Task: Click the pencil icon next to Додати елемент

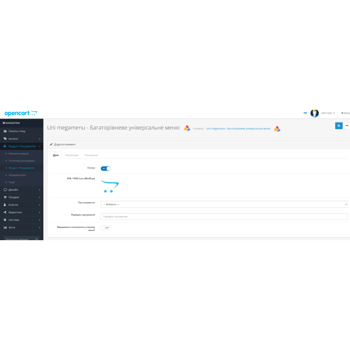Action: 51,144
